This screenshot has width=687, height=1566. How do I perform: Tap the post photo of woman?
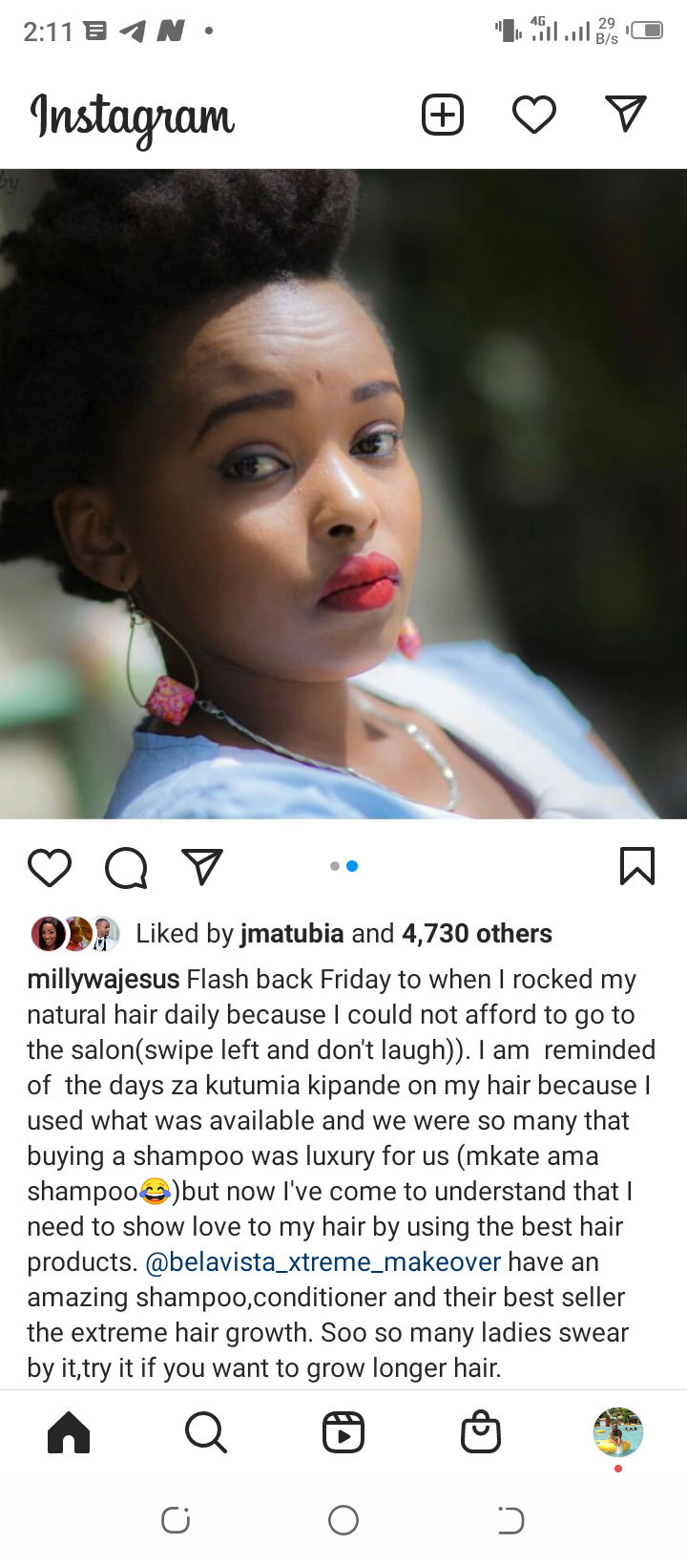[x=343, y=494]
